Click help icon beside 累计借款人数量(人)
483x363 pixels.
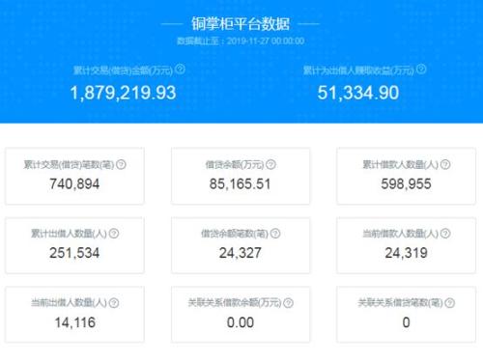pyautogui.click(x=445, y=164)
